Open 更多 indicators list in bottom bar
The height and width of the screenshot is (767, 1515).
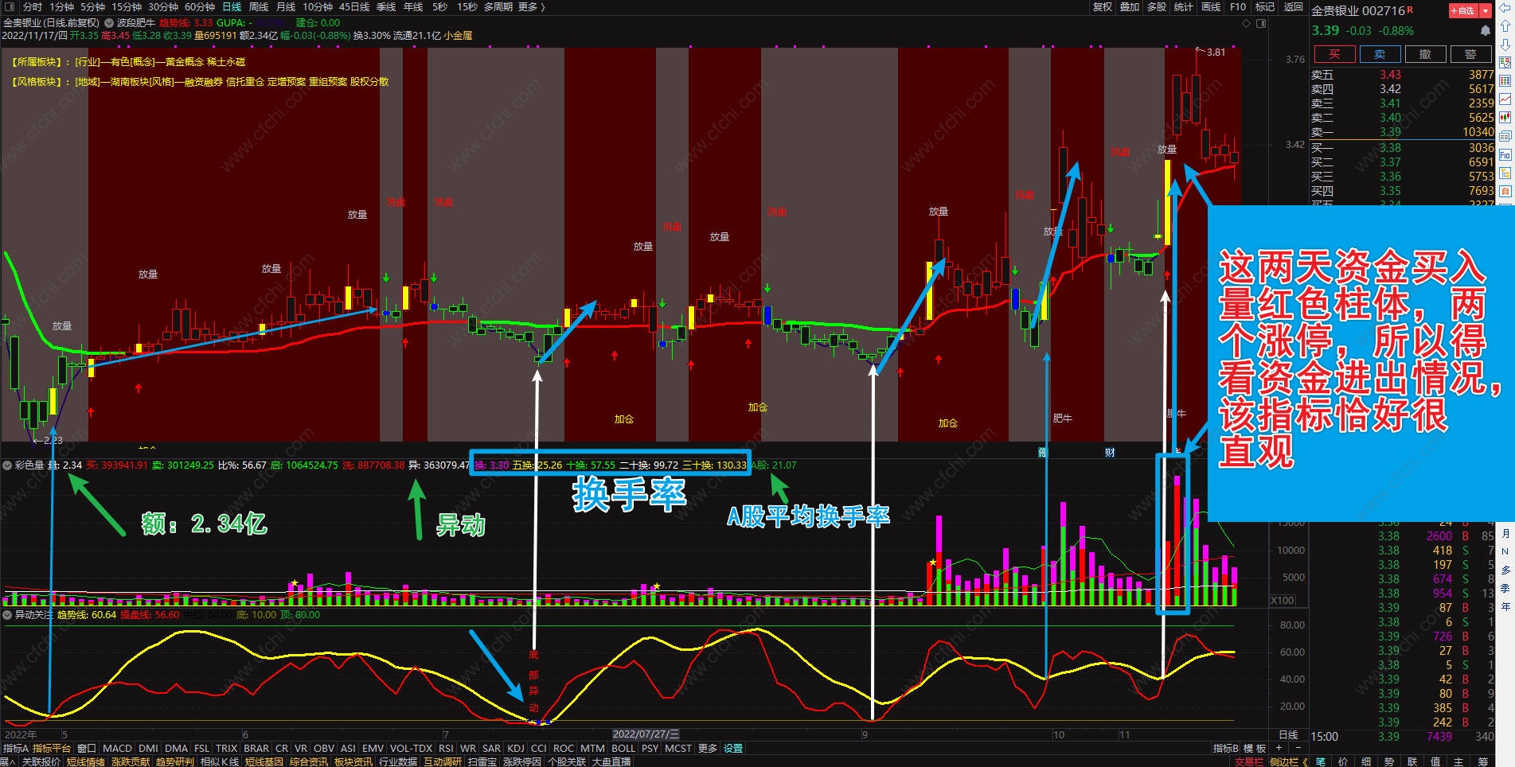point(708,749)
